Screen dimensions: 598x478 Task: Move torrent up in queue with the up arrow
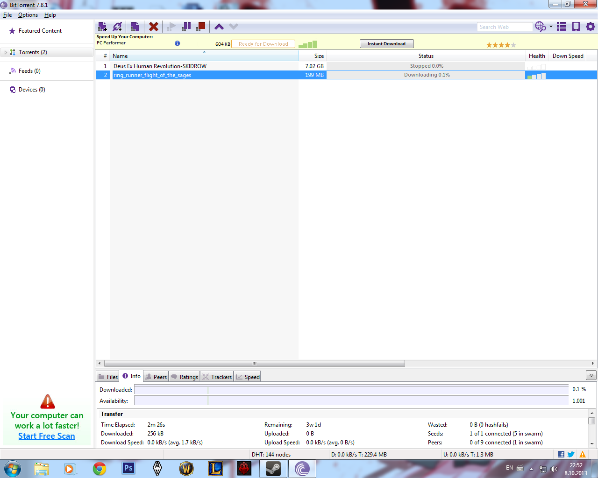pyautogui.click(x=219, y=27)
